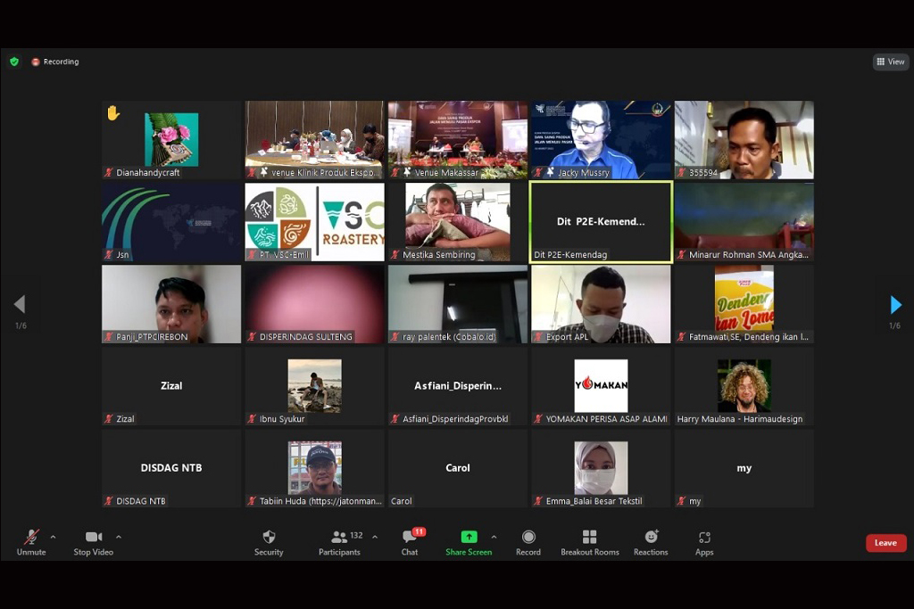Image resolution: width=914 pixels, height=609 pixels.
Task: Select Jacky Mussry's video tile
Action: [x=601, y=139]
